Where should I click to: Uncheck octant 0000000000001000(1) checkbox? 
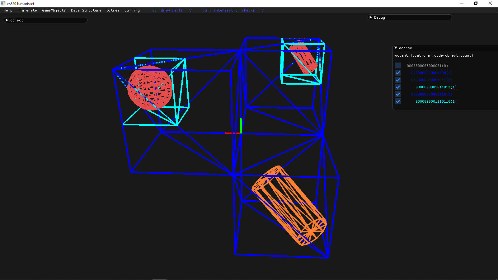pos(398,73)
